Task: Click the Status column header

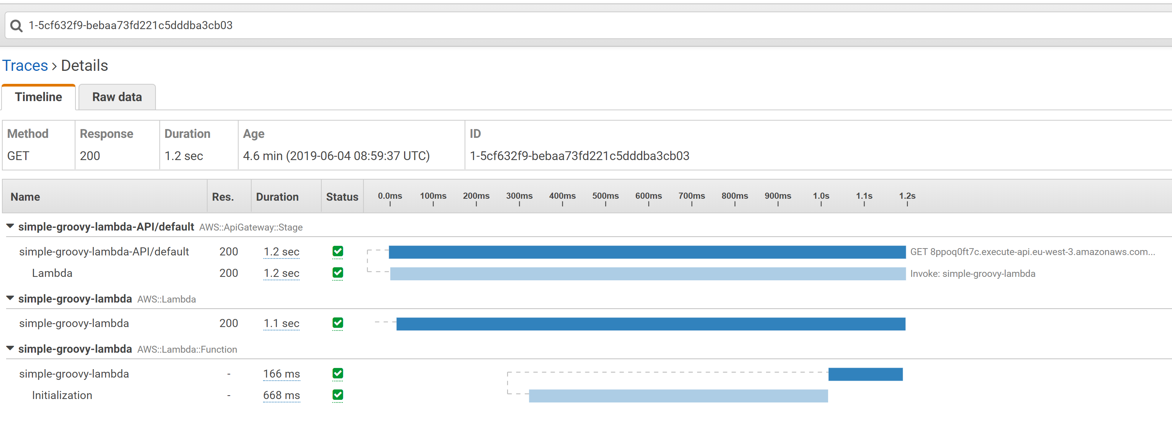Action: [342, 197]
